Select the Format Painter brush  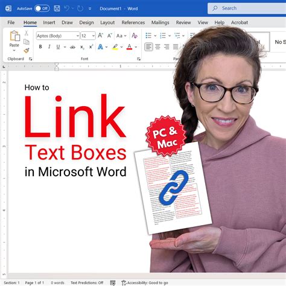click(x=27, y=50)
